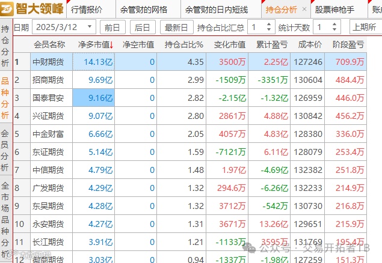Select the 广发期货 member cell
Image resolution: width=382 pixels, height=263 pixels.
51,188
